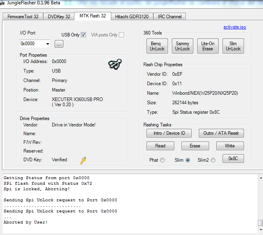Select the MTK Flash 32 tab

93,16
